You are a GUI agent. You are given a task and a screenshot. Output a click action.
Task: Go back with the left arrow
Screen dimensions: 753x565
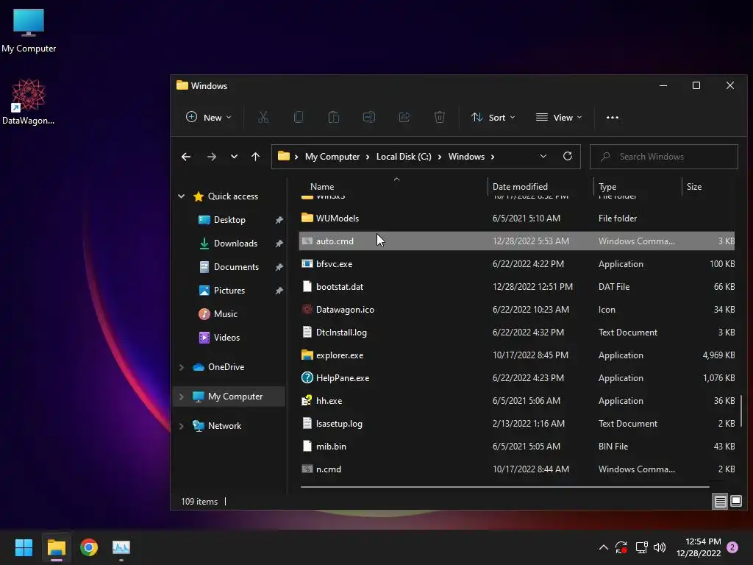186,157
